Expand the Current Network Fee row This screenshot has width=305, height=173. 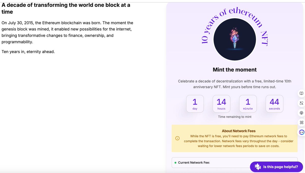[235, 163]
